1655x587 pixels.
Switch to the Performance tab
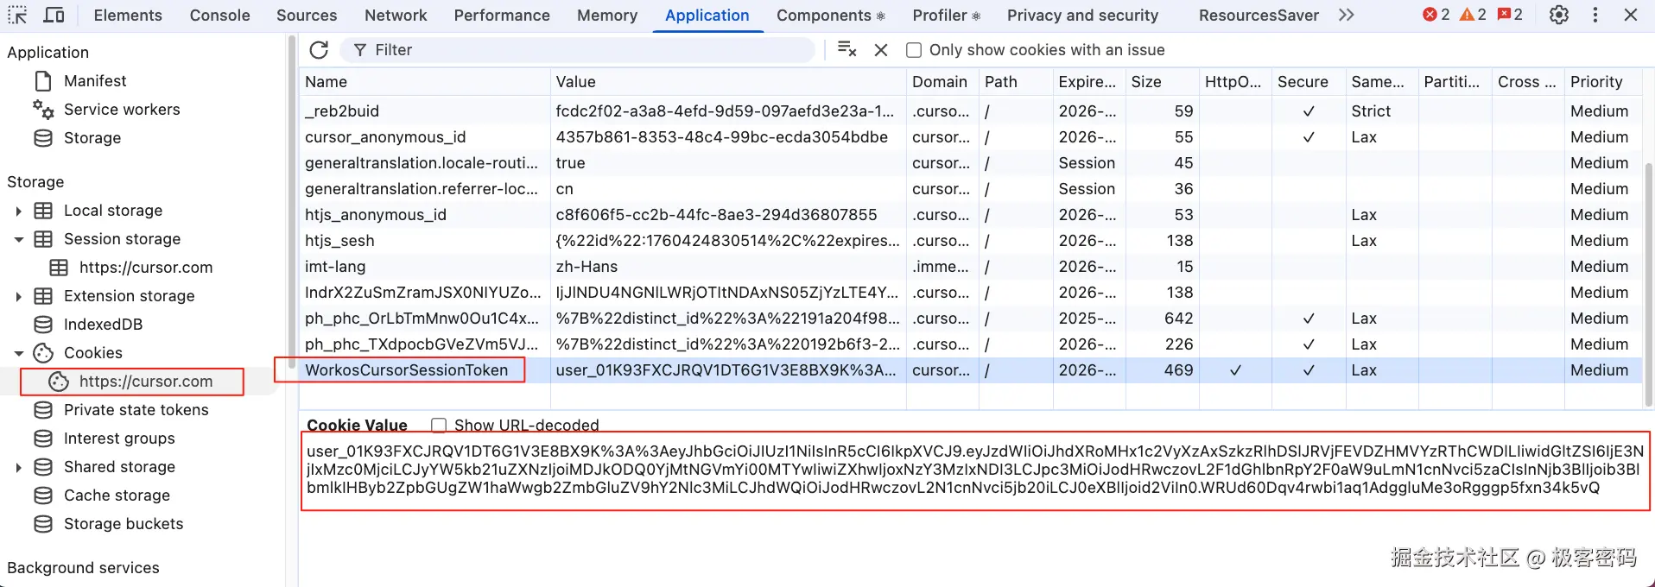point(502,15)
